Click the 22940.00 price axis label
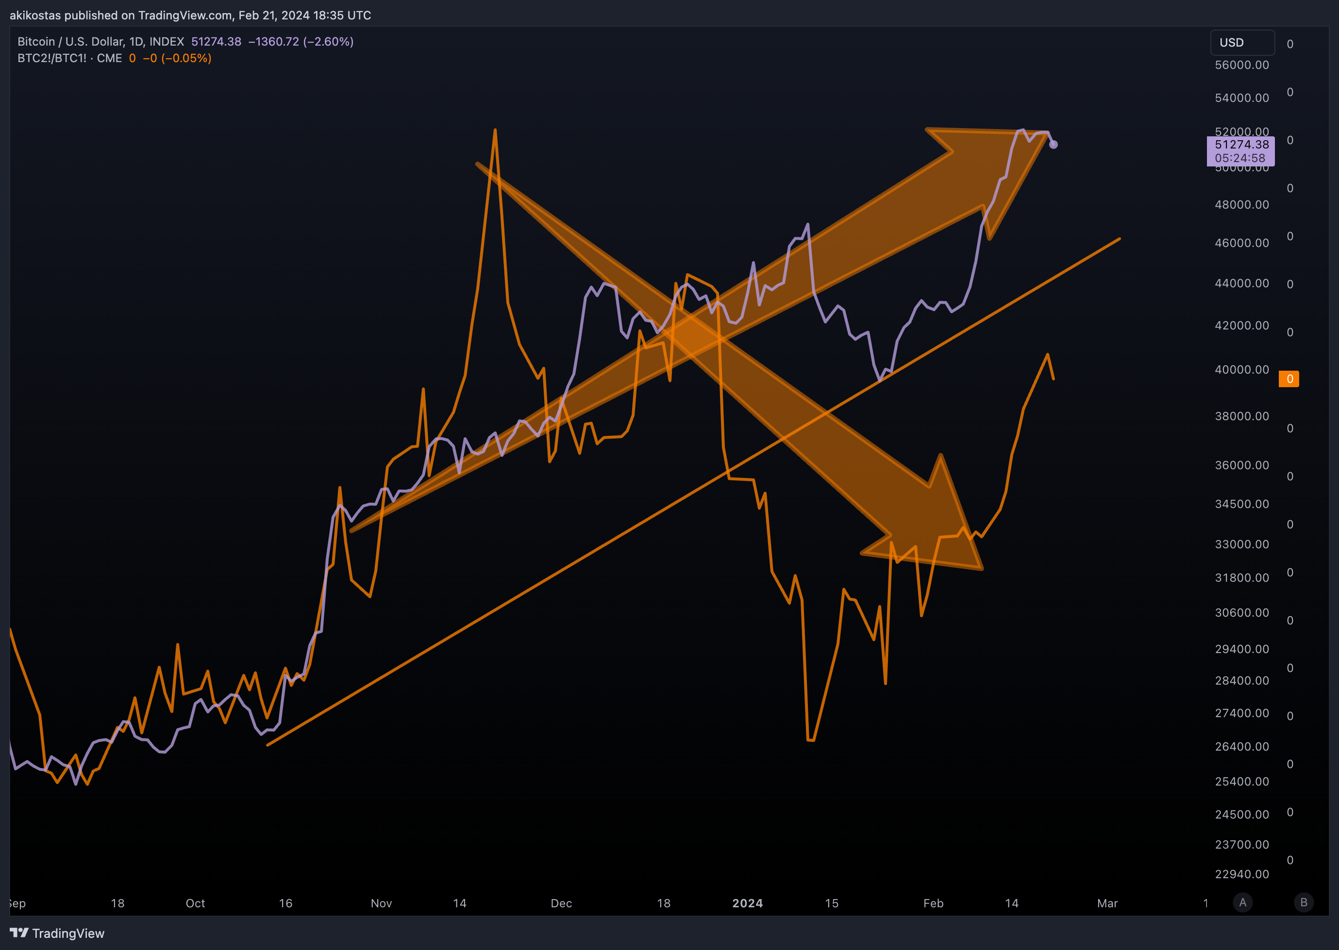The height and width of the screenshot is (950, 1339). click(1242, 874)
